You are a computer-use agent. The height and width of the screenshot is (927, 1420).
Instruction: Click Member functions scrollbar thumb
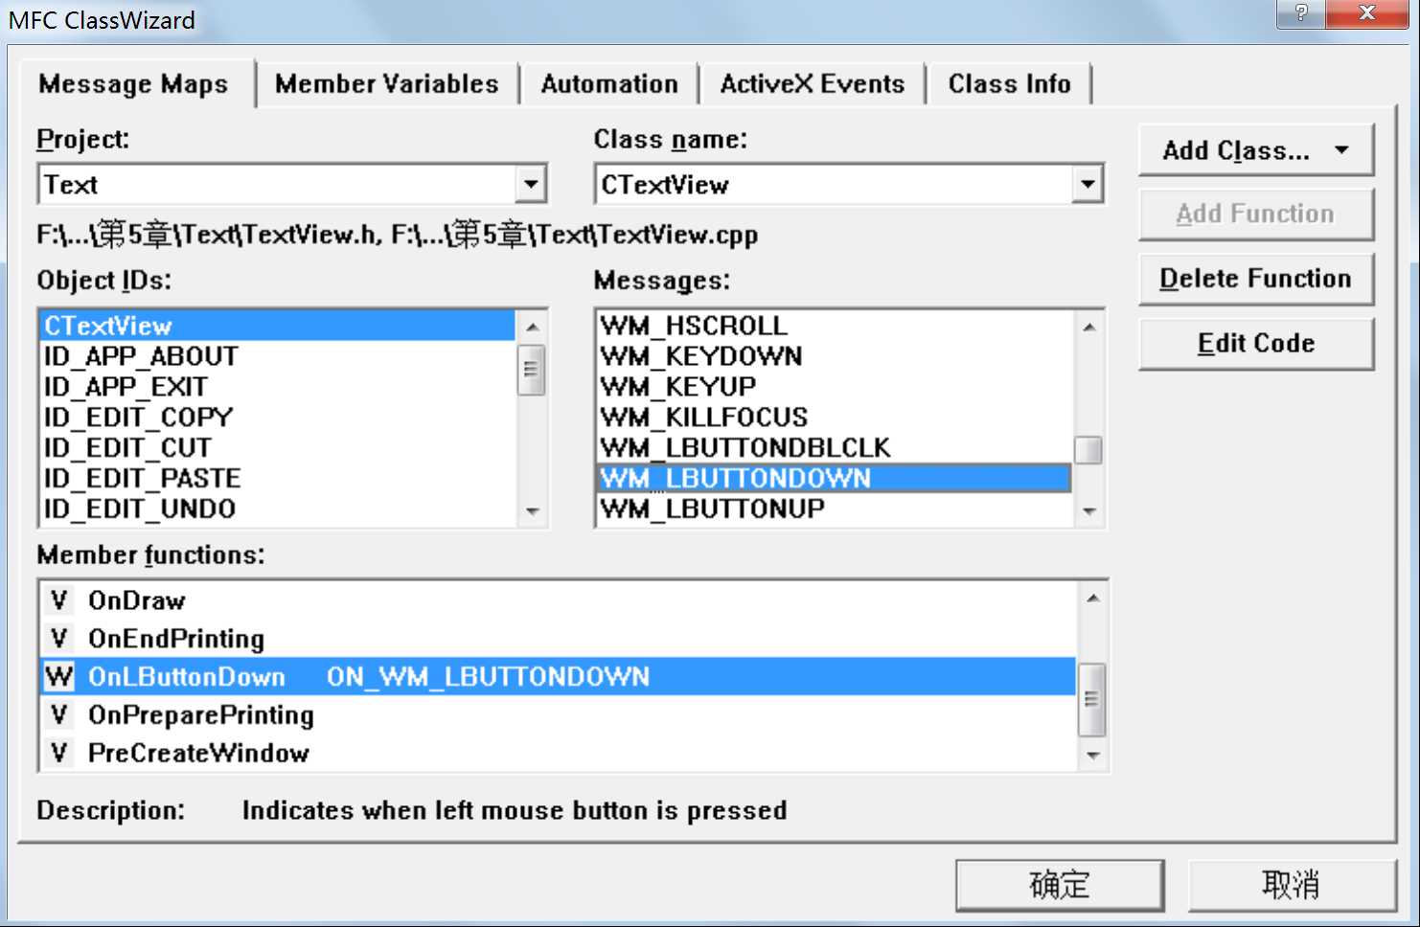click(1092, 699)
